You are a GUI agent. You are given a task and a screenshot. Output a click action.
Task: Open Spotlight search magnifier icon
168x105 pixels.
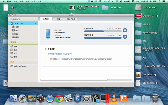(x=160, y=1)
